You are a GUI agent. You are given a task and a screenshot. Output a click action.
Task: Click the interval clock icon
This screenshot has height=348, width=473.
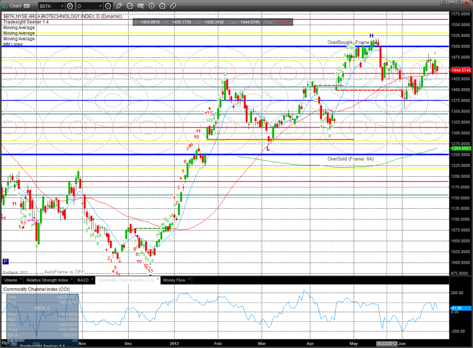[x=108, y=6]
